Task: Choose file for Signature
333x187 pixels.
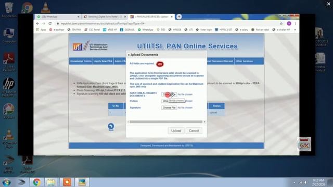Action: point(169,108)
